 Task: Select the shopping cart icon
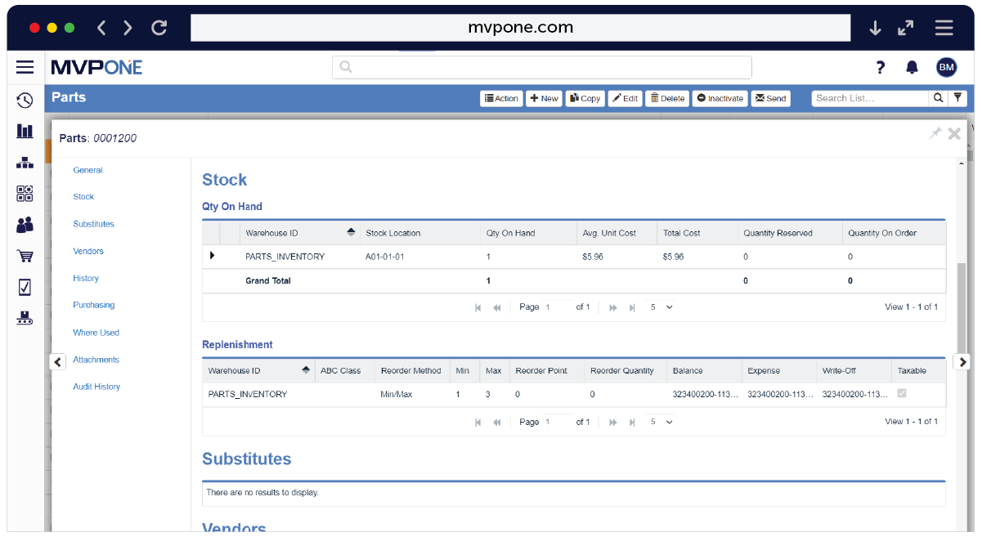point(25,256)
